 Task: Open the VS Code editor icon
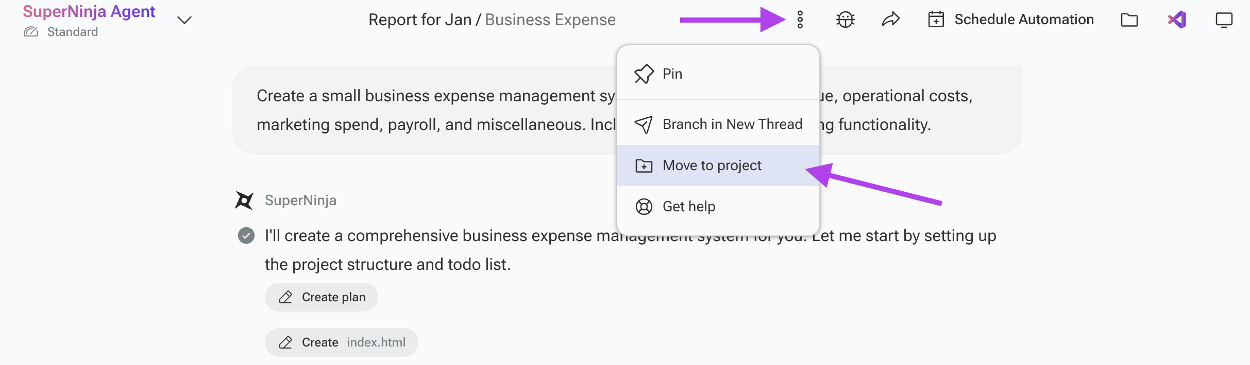pyautogui.click(x=1177, y=20)
